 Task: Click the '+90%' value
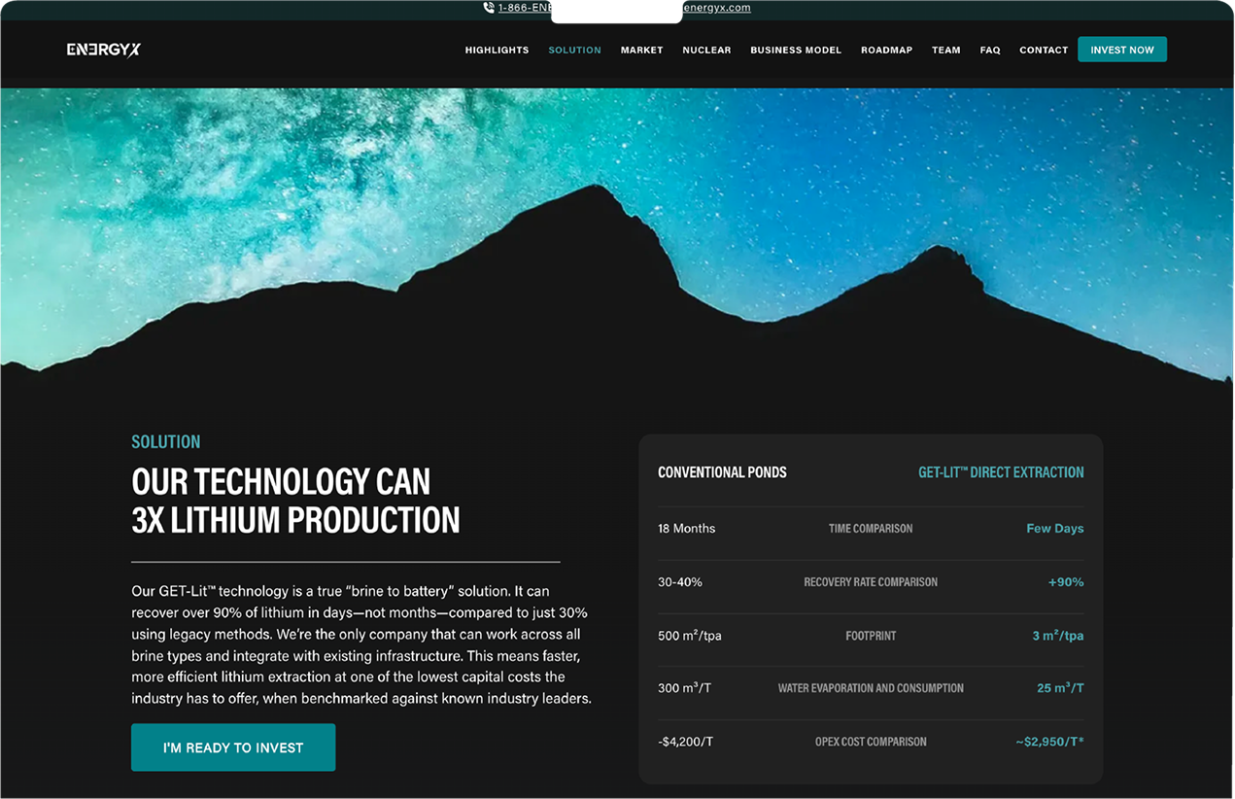(1066, 582)
